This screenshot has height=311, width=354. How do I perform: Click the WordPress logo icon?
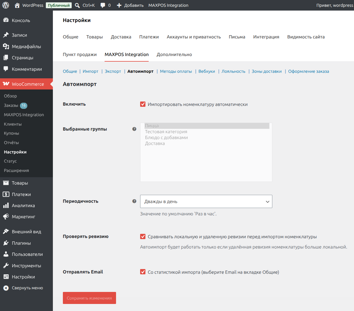click(x=6, y=5)
